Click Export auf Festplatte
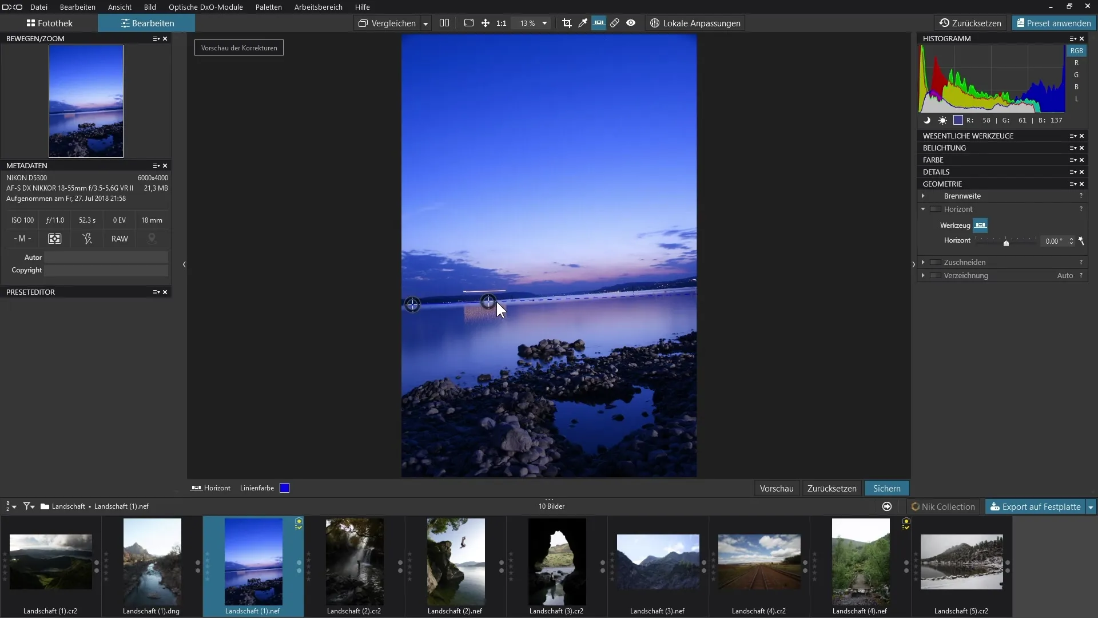 click(x=1035, y=507)
